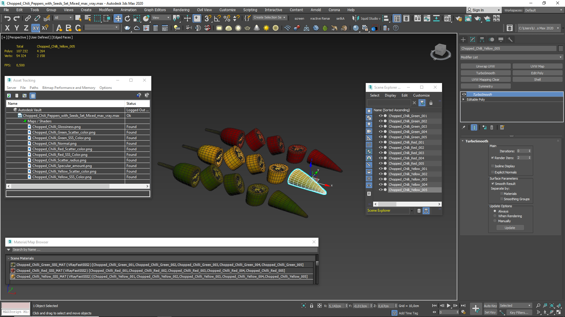Open the Workspaces Default dropdown
The width and height of the screenshot is (565, 317).
pos(544,10)
